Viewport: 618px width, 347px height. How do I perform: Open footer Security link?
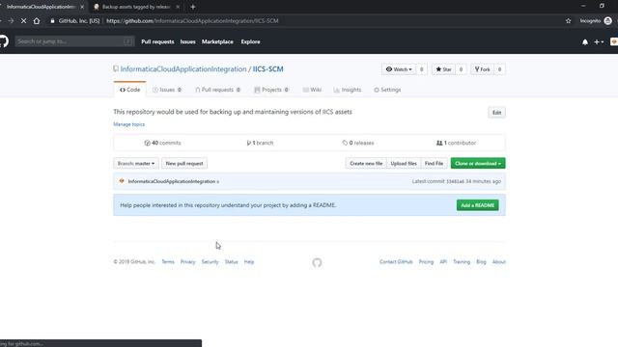[210, 262]
